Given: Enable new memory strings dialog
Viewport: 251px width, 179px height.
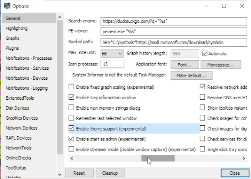Looking at the screenshot, I should (71, 107).
